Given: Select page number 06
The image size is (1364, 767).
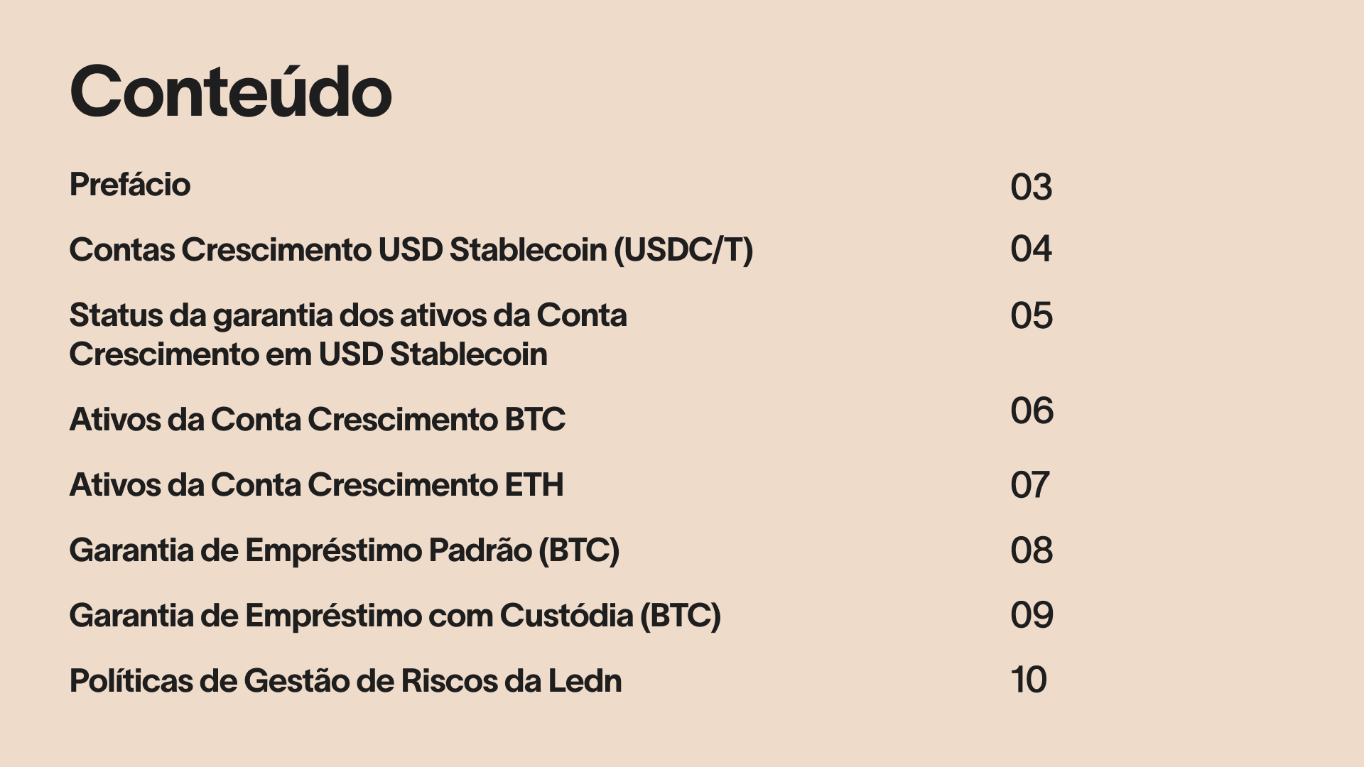Looking at the screenshot, I should pos(1032,411).
